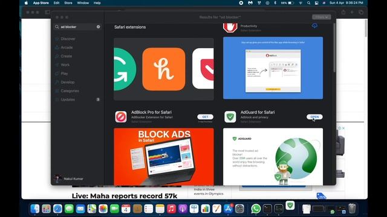Open the Window menu
This screenshot has height=217, width=387.
83,3
